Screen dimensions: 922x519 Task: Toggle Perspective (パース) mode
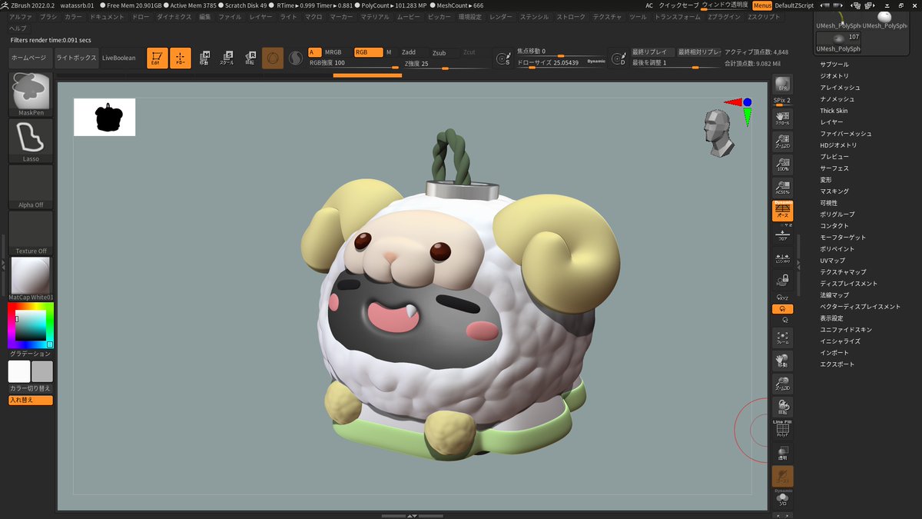point(783,211)
